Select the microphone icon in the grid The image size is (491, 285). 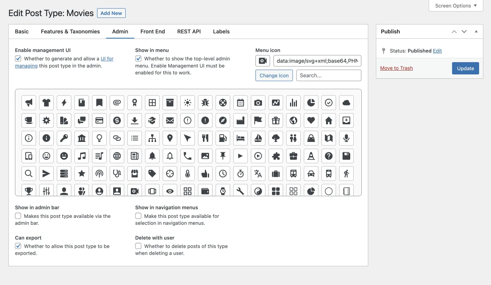coord(346,138)
